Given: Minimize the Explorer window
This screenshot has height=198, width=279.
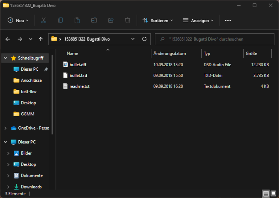Looking at the screenshot, I should [239, 5].
